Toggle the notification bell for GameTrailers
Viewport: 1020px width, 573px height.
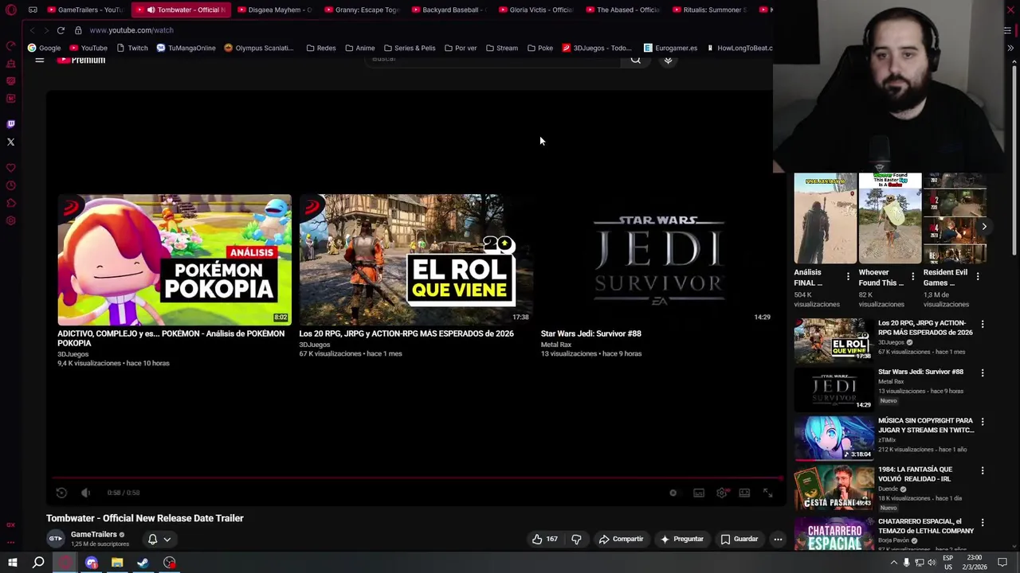pos(152,539)
